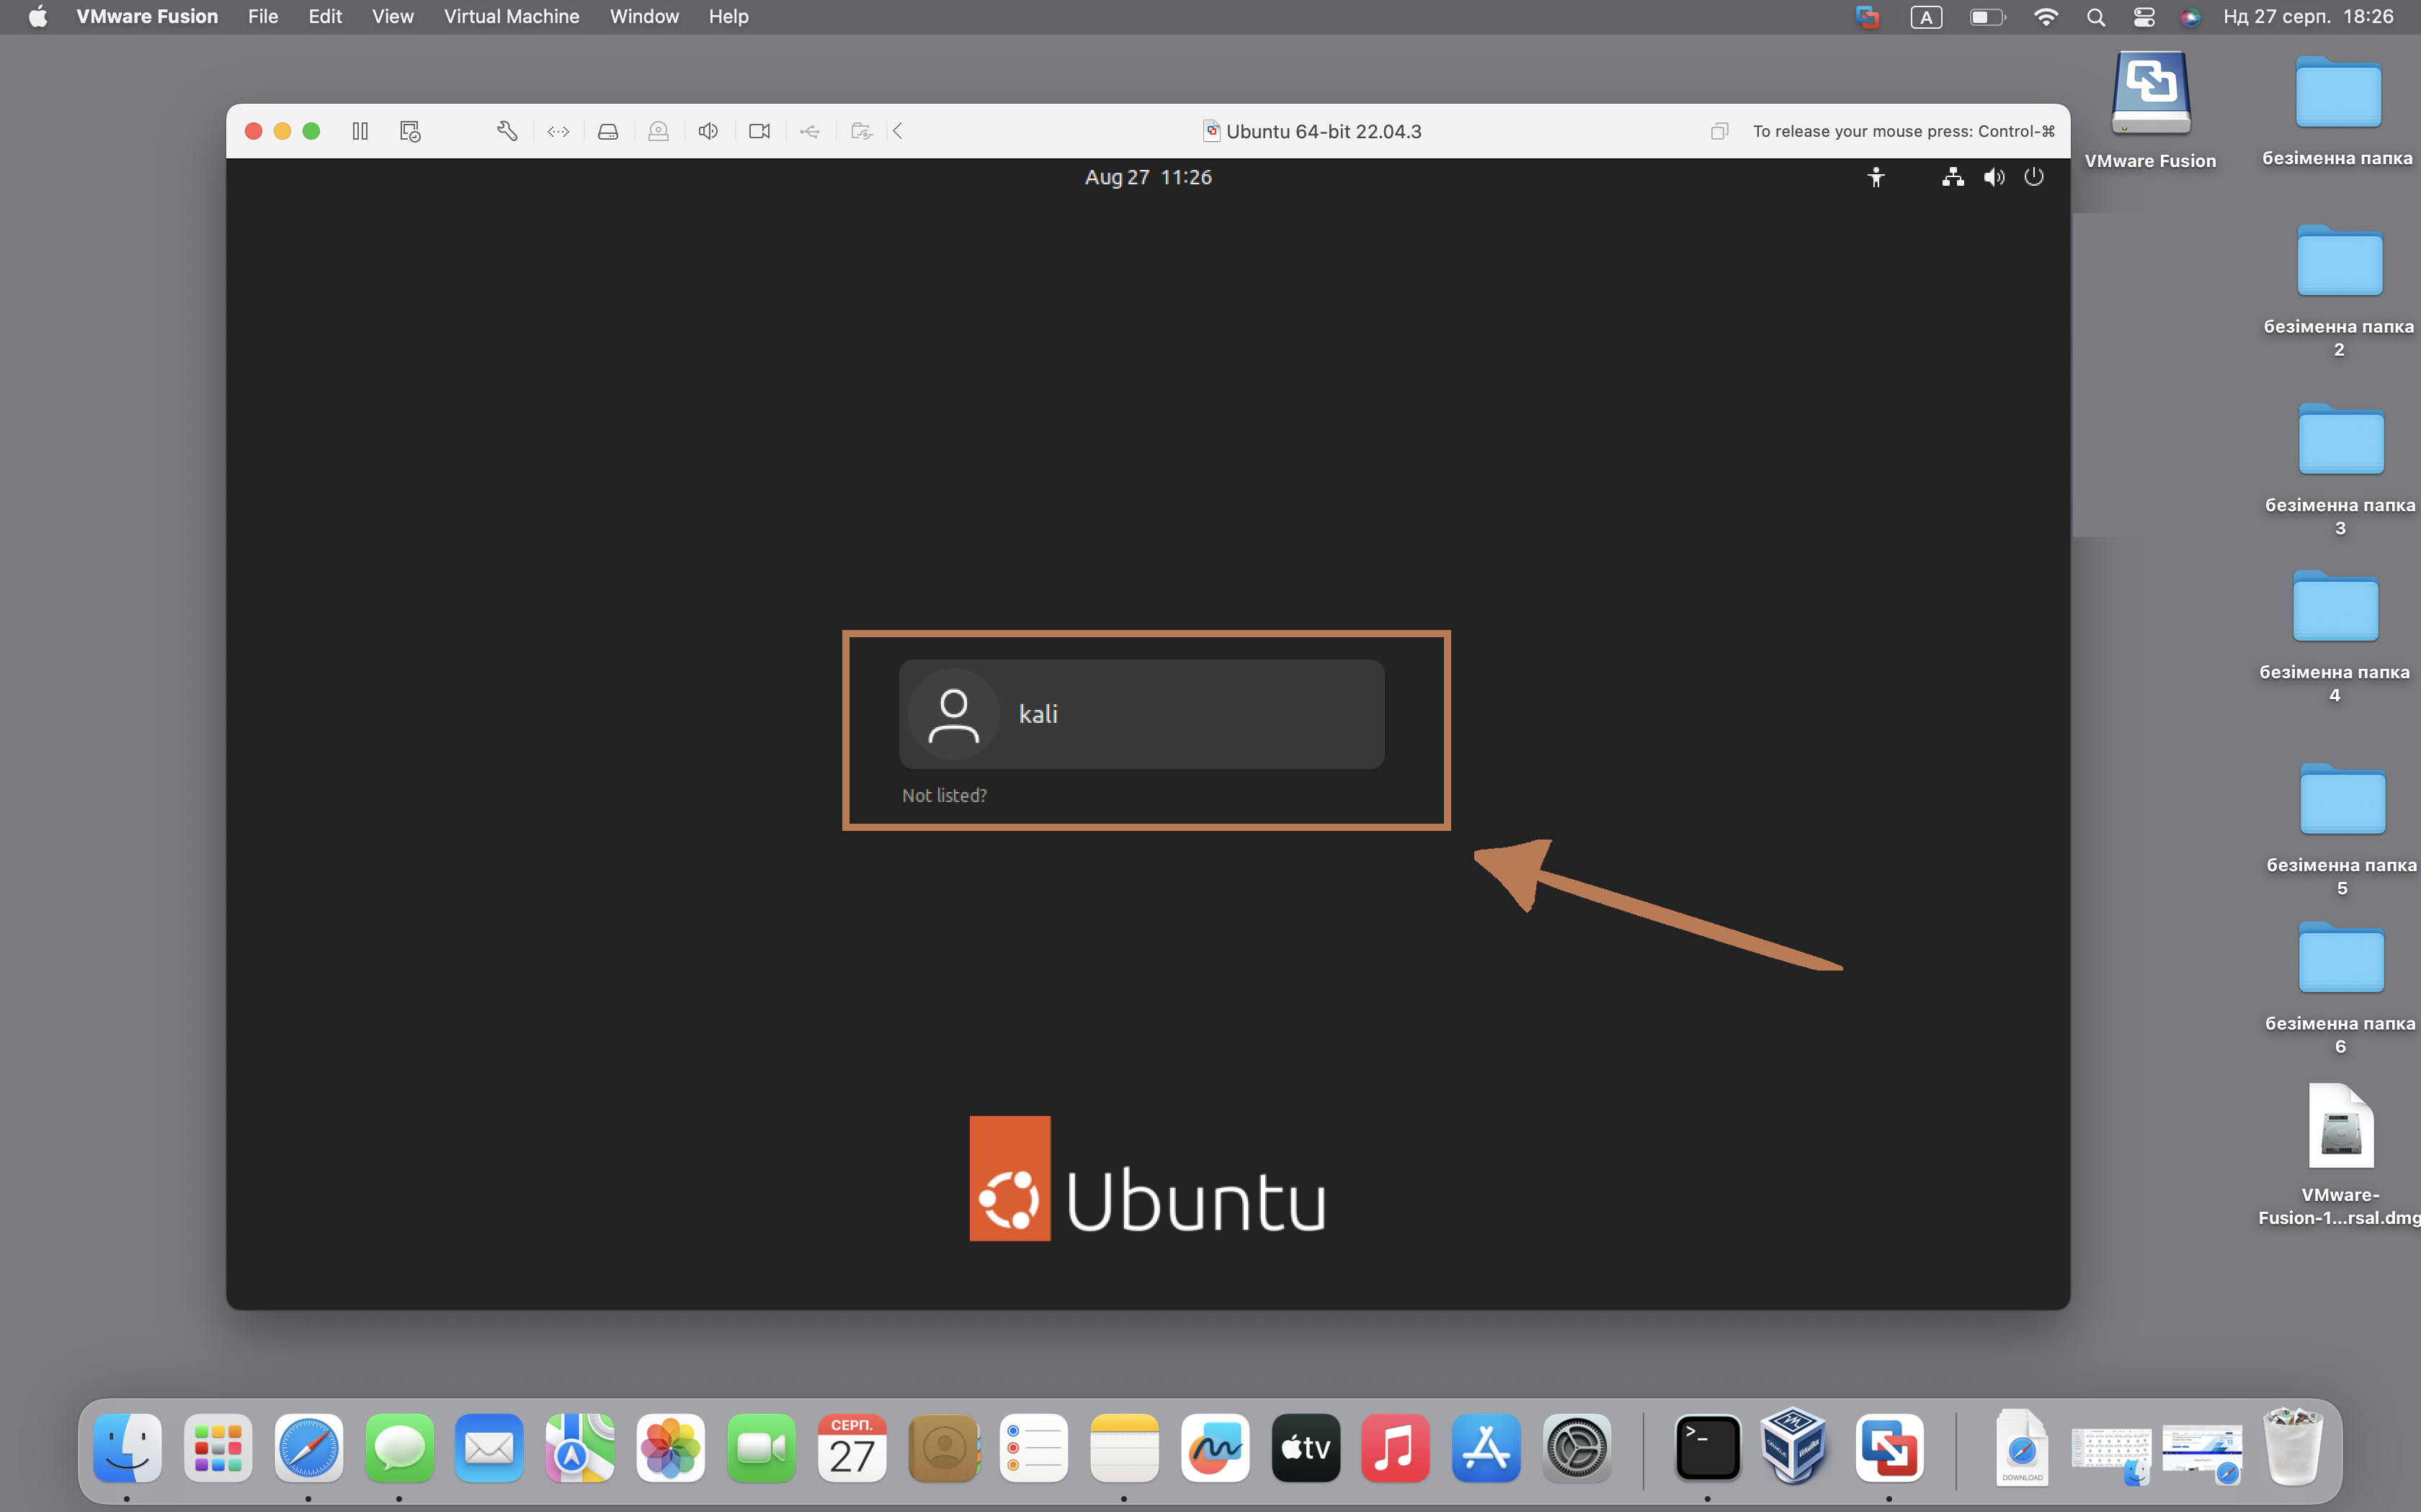This screenshot has width=2421, height=1512.
Task: Open Apple TV from the Dock
Action: pos(1306,1447)
